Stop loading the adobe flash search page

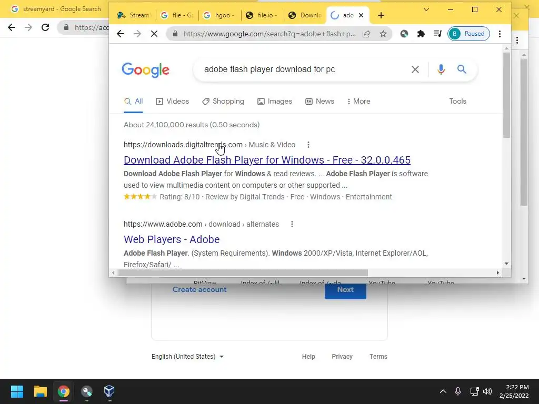pyautogui.click(x=154, y=34)
